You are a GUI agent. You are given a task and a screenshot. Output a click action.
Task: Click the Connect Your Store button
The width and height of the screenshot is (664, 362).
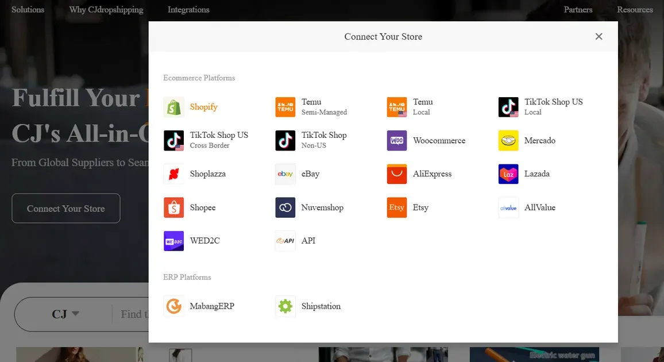tap(66, 209)
